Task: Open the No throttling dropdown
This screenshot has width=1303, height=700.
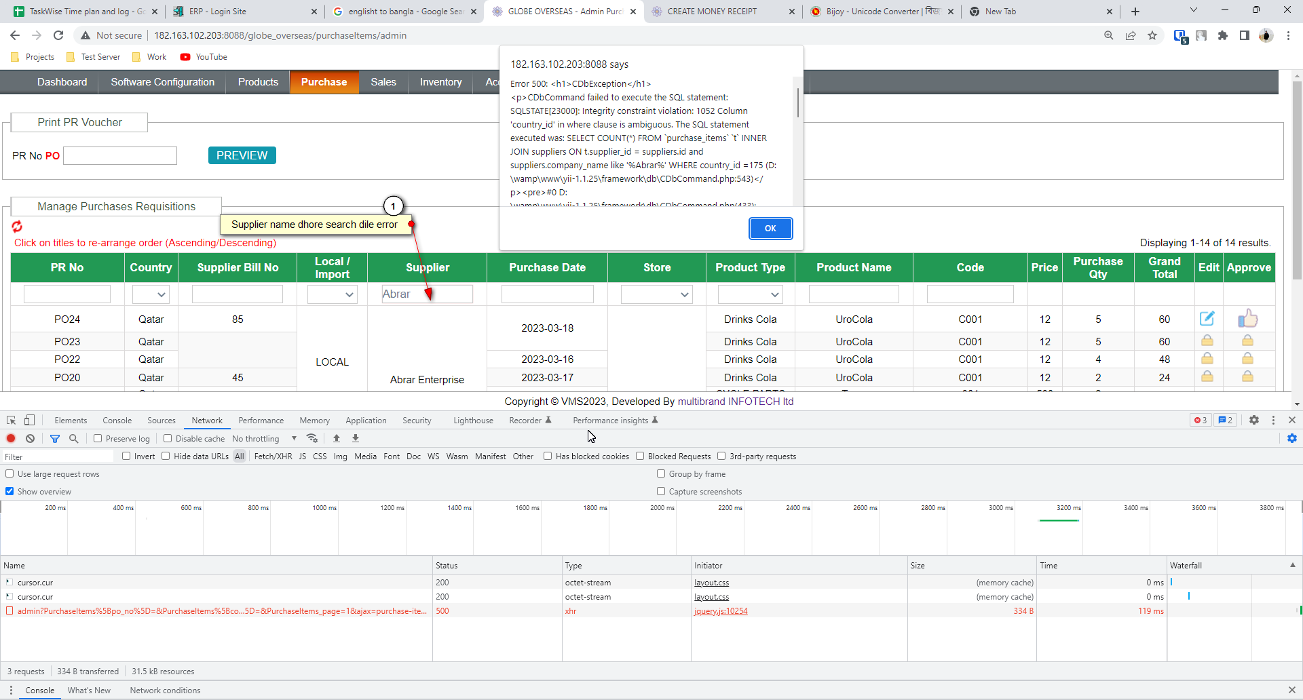Action: tap(264, 438)
